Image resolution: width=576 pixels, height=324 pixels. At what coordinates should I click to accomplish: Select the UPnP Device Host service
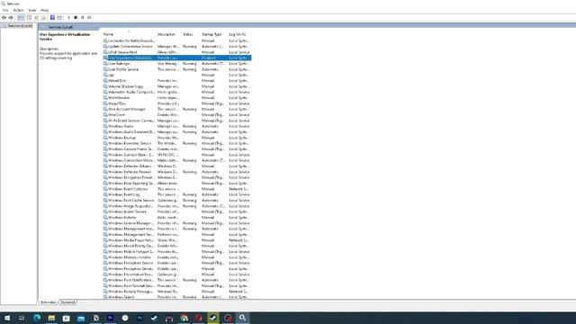point(177,52)
